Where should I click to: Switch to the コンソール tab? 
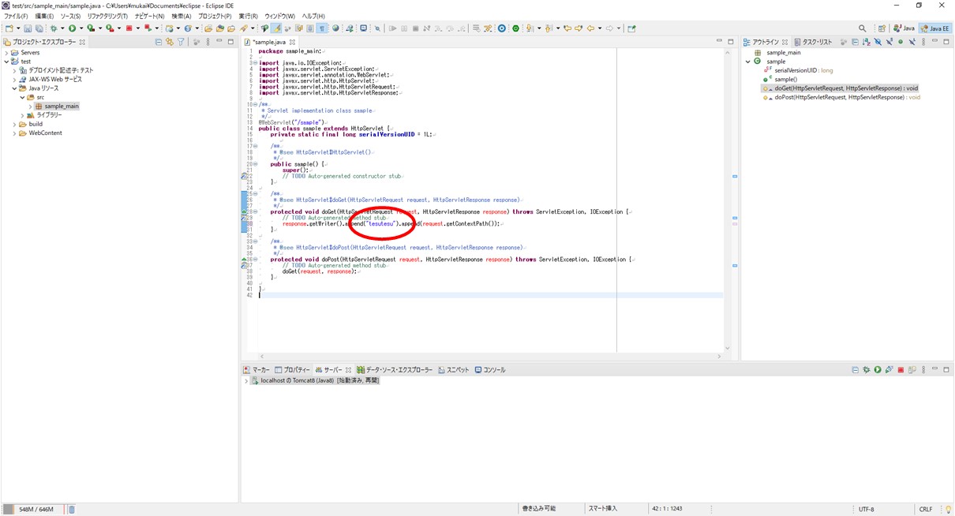[x=490, y=369]
